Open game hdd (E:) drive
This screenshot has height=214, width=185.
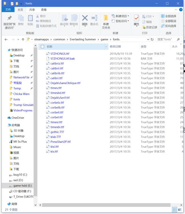(22, 186)
